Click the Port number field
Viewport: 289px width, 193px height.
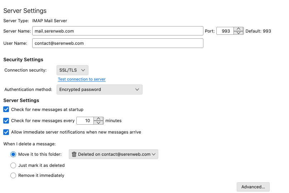[x=225, y=31]
